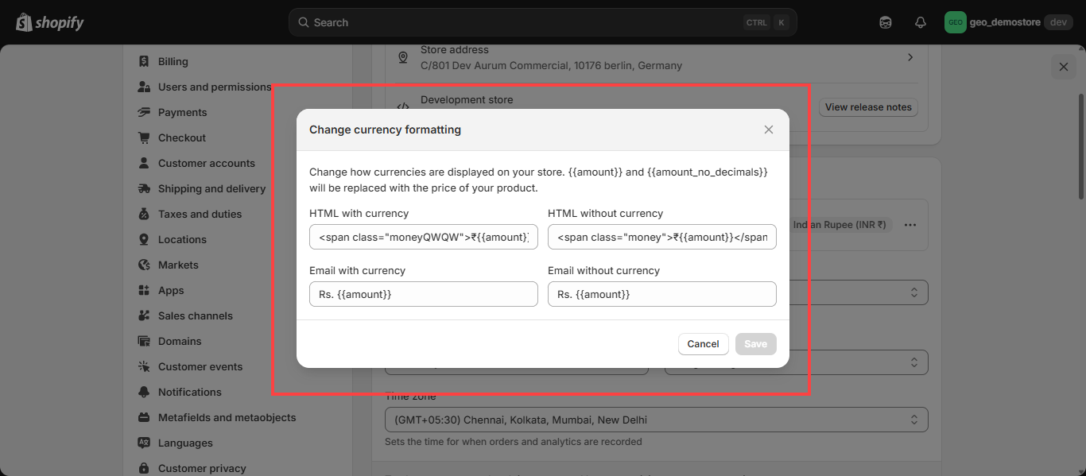Click the Shopify logo in header

click(49, 22)
